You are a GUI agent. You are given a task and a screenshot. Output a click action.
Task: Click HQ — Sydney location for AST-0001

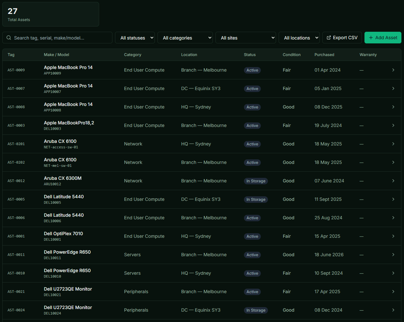coord(196,236)
